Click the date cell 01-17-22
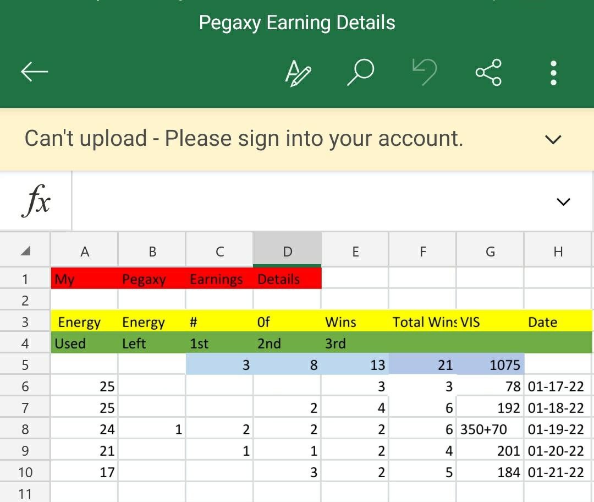This screenshot has height=502, width=594. tap(558, 386)
